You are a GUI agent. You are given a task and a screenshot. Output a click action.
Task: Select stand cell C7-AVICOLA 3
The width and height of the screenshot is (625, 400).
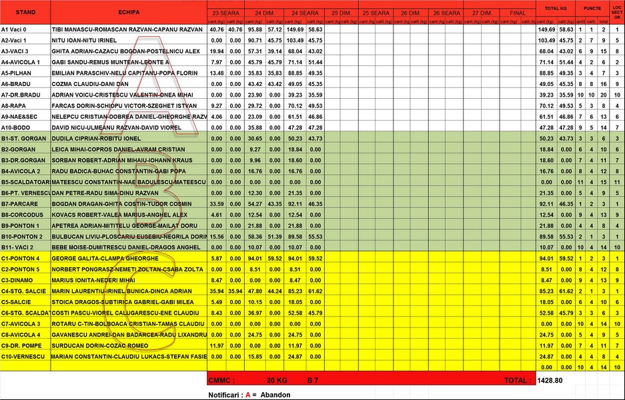click(25, 323)
